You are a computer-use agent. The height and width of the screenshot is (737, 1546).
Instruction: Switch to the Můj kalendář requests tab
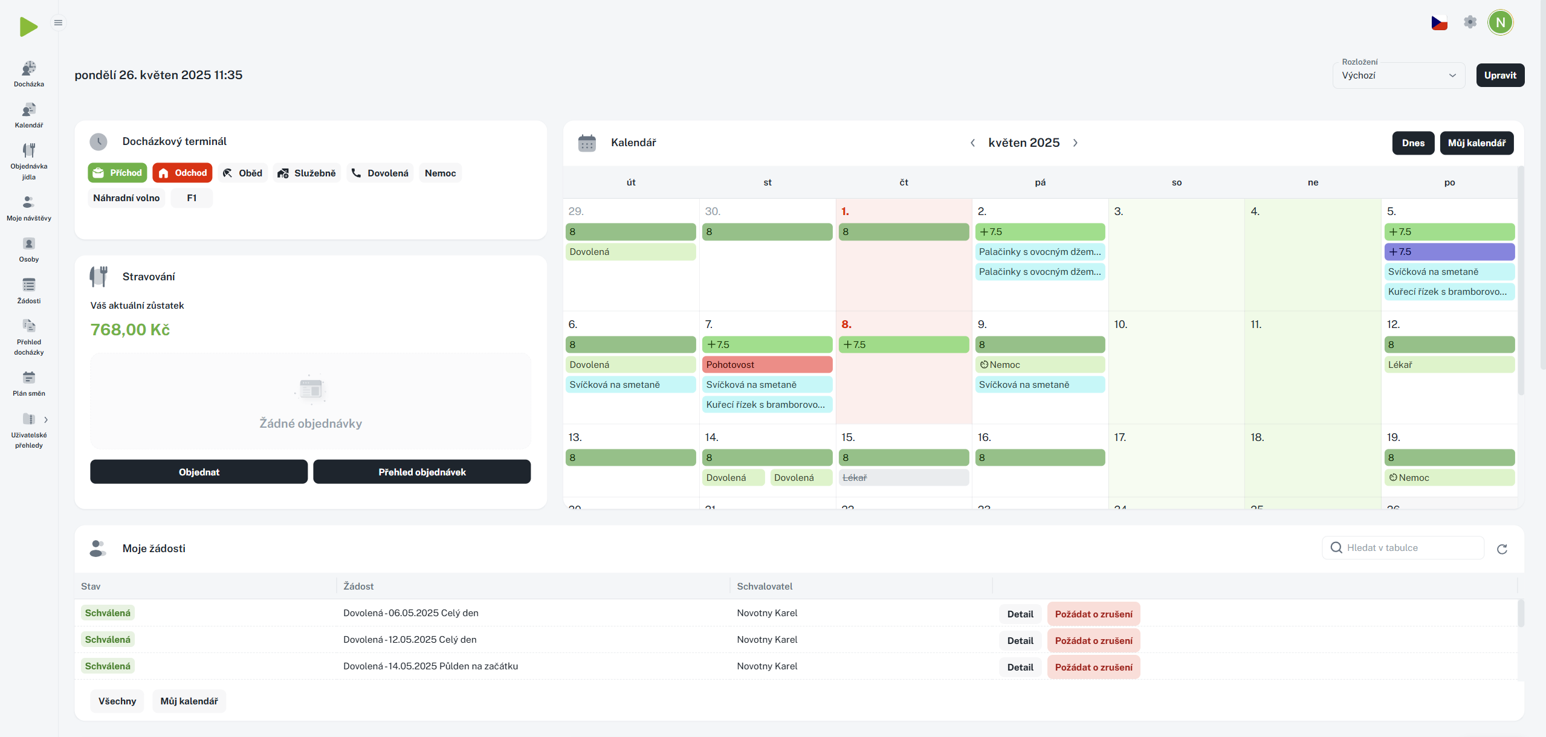pyautogui.click(x=189, y=701)
